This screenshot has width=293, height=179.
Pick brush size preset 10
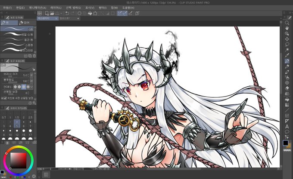(10, 133)
